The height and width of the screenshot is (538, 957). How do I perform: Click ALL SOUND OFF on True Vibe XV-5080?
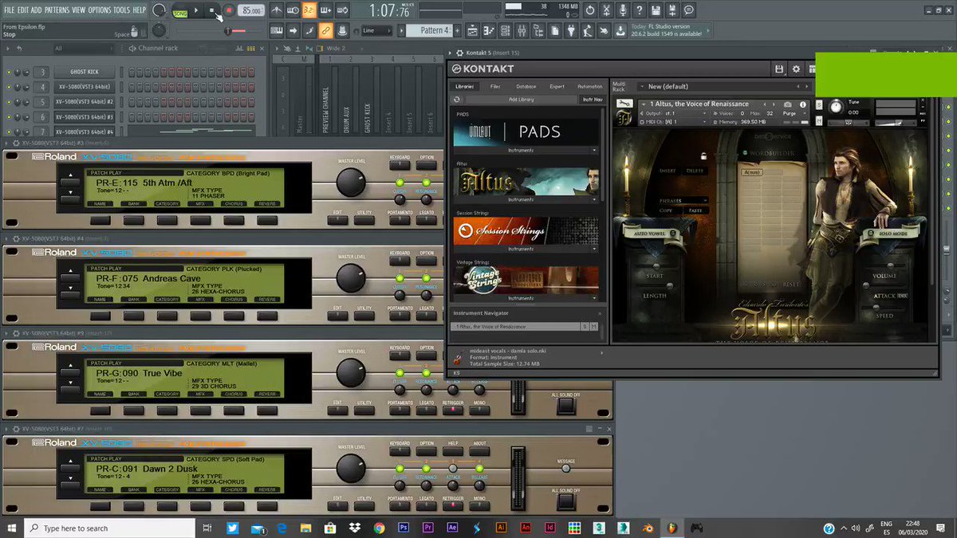pyautogui.click(x=565, y=405)
